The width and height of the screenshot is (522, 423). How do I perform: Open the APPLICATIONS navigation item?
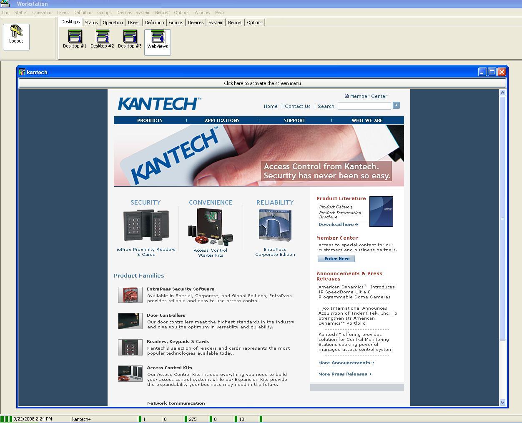pyautogui.click(x=222, y=120)
